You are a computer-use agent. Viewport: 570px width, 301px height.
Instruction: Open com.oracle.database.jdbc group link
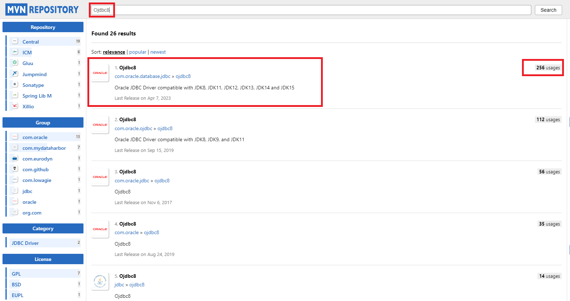143,76
